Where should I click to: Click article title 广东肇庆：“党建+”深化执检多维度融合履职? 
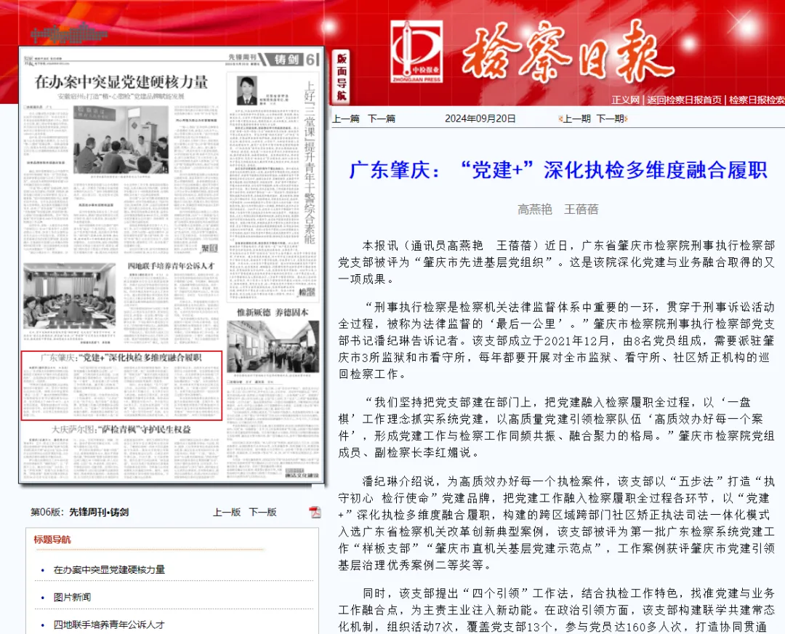click(x=558, y=170)
